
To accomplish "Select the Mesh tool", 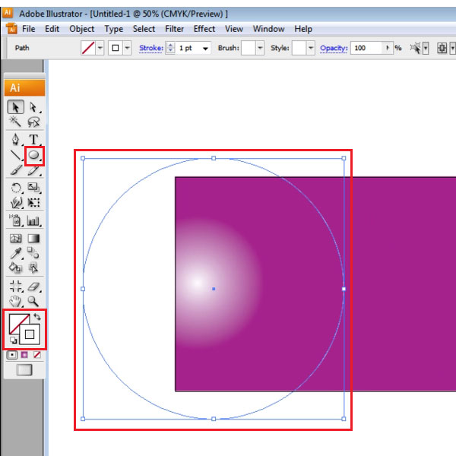I will pos(15,239).
